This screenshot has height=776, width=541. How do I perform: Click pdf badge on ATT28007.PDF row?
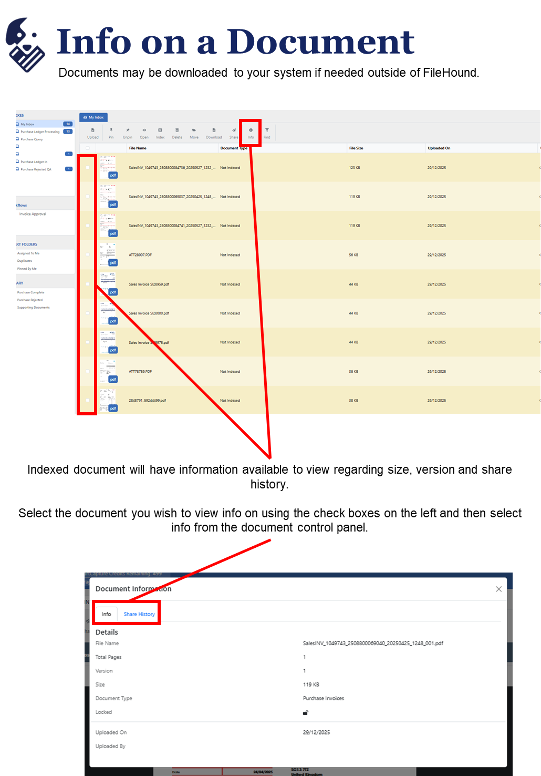(x=113, y=263)
